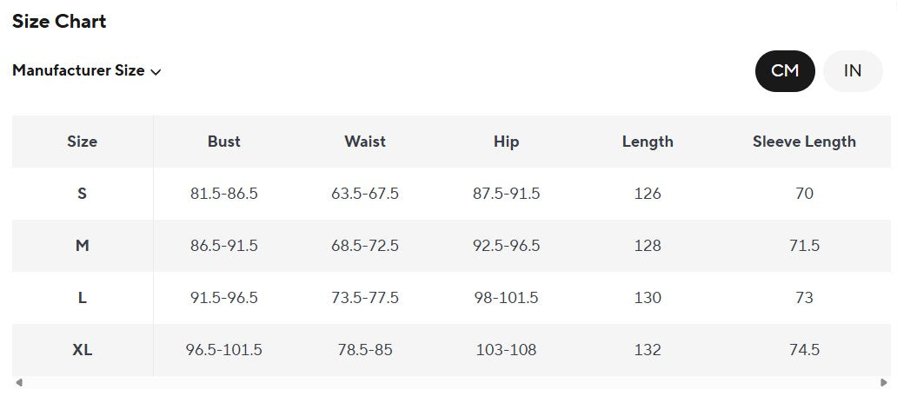Click the L hip value 98-101.5

pyautogui.click(x=506, y=298)
